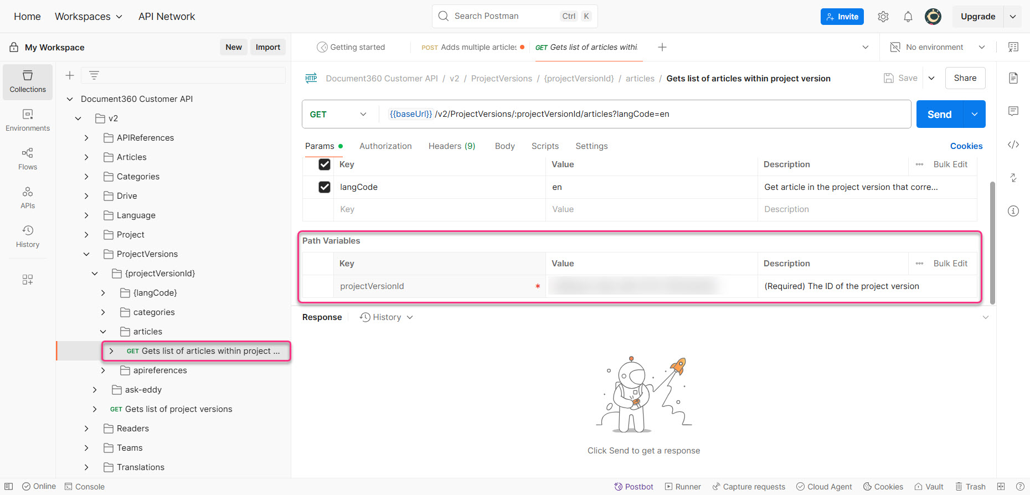
Task: Open Postbot in the status bar
Action: [634, 487]
